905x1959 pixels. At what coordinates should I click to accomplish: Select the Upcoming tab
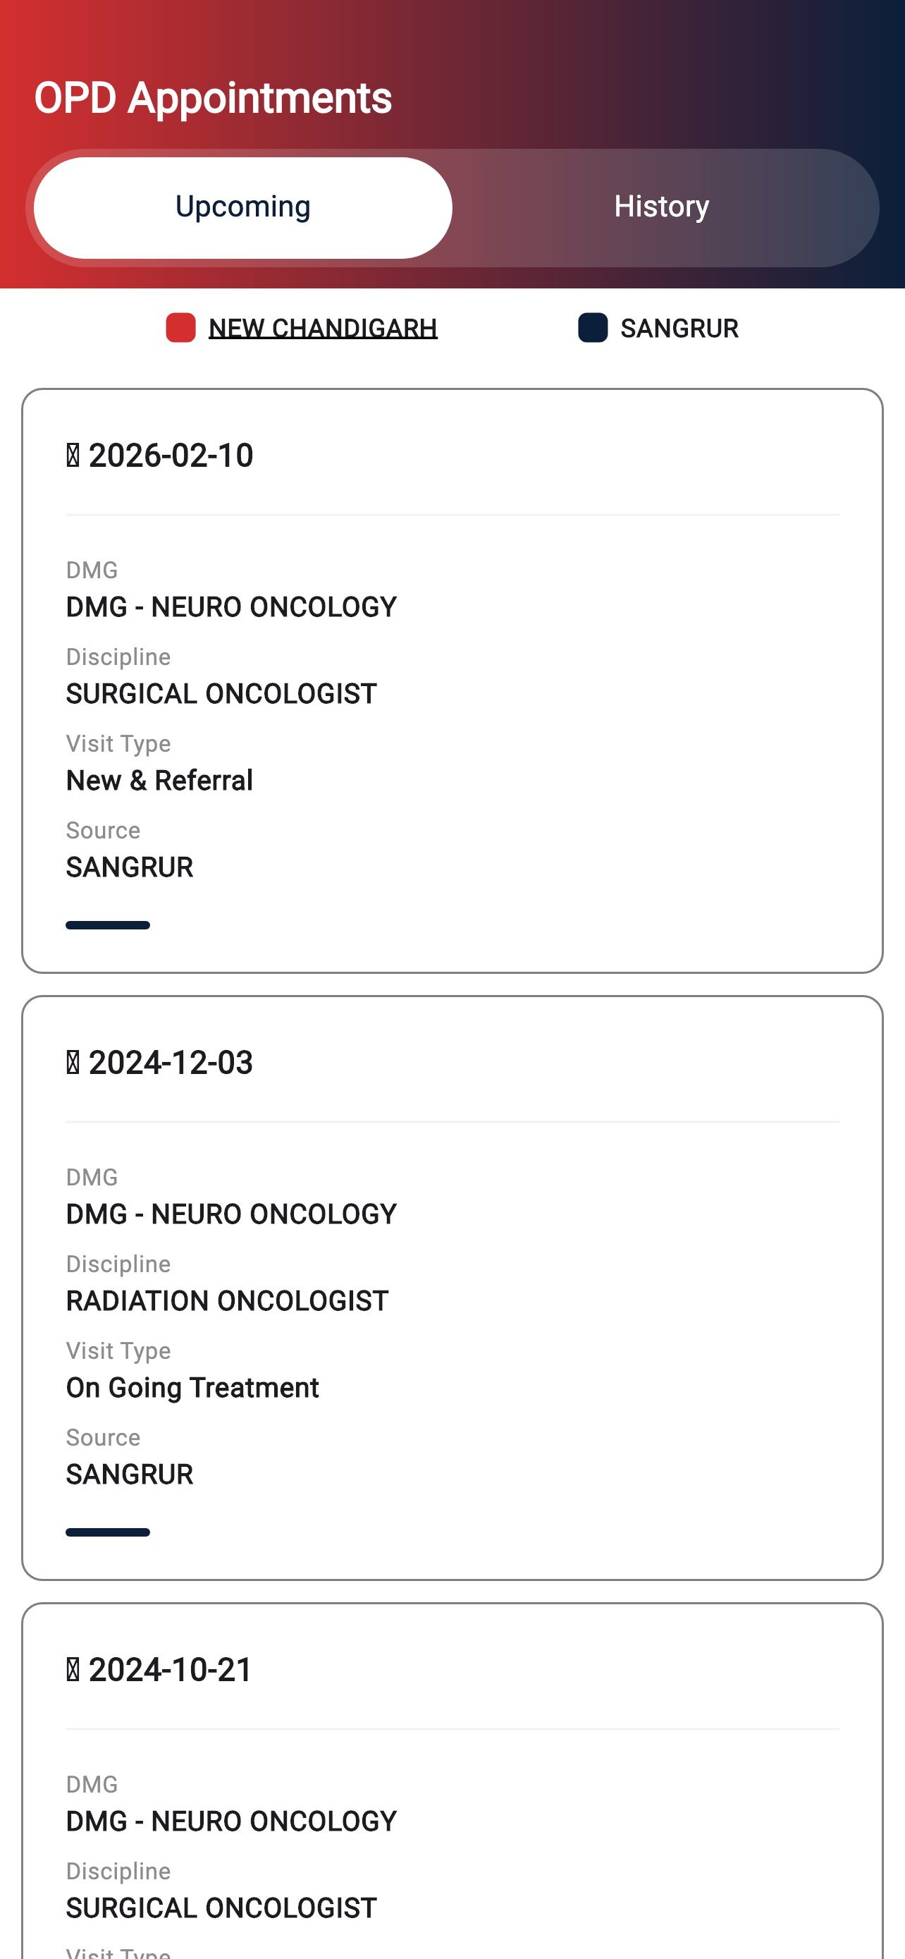coord(242,207)
